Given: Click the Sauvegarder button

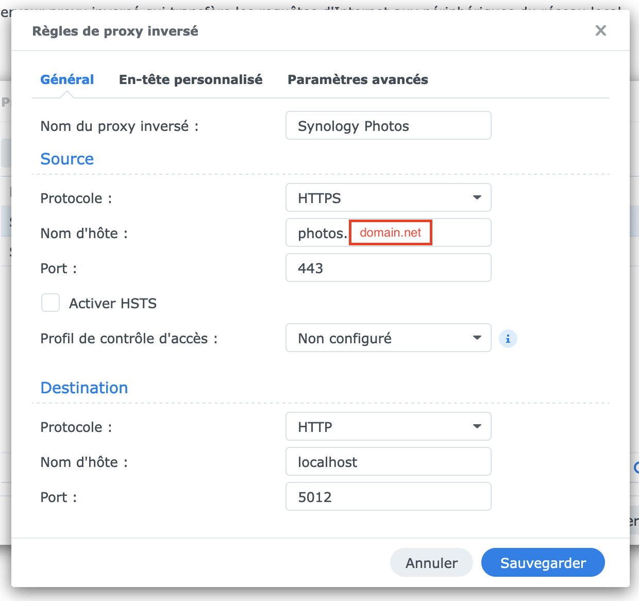Looking at the screenshot, I should [x=543, y=563].
